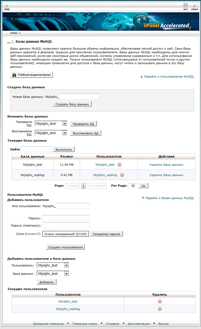Open user link hbjiajhc_test in databases table

click(x=105, y=165)
